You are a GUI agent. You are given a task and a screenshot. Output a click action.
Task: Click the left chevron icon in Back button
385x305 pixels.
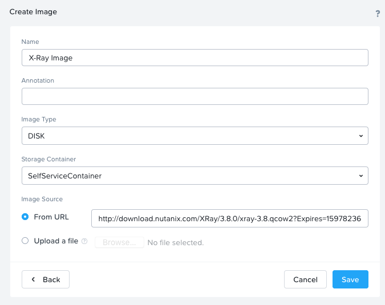coord(33,279)
